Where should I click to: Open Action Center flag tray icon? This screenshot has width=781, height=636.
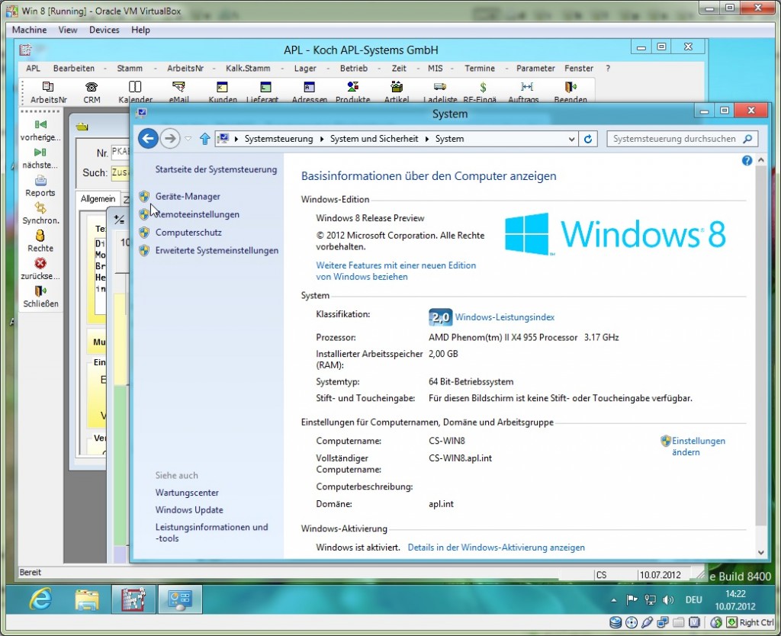[x=632, y=599]
